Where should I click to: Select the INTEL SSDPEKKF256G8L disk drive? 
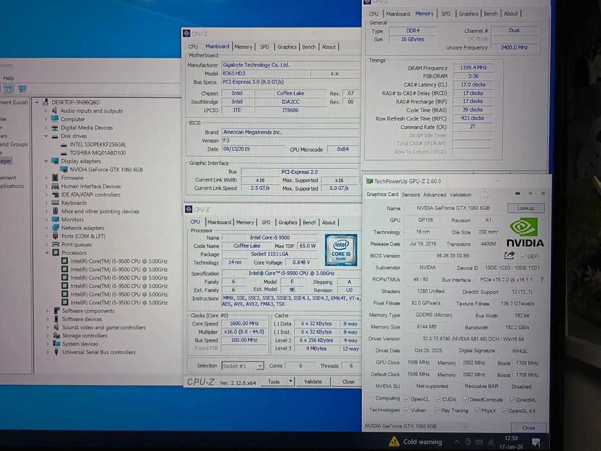click(x=98, y=144)
